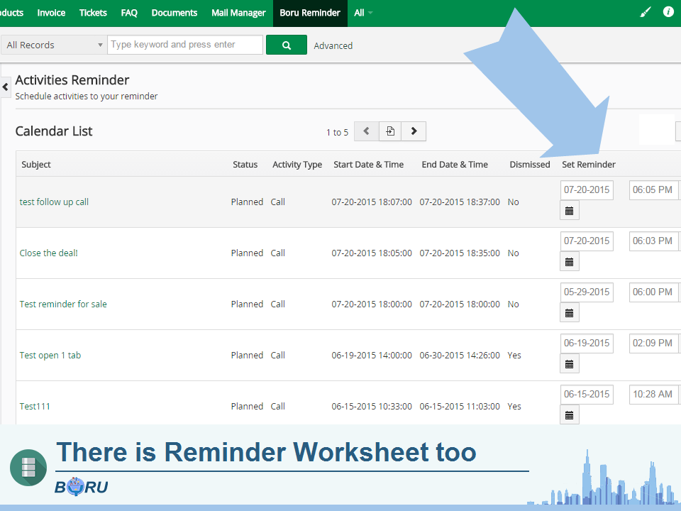Collapse the left sidebar arrow
This screenshot has width=681, height=511.
pos(6,87)
